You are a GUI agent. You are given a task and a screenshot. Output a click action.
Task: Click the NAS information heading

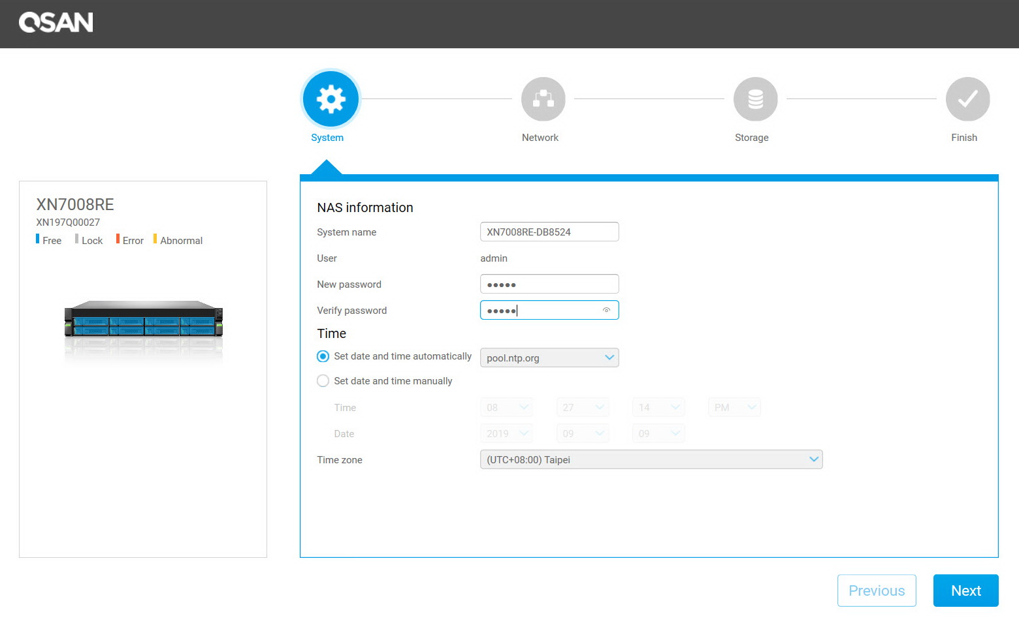tap(365, 207)
